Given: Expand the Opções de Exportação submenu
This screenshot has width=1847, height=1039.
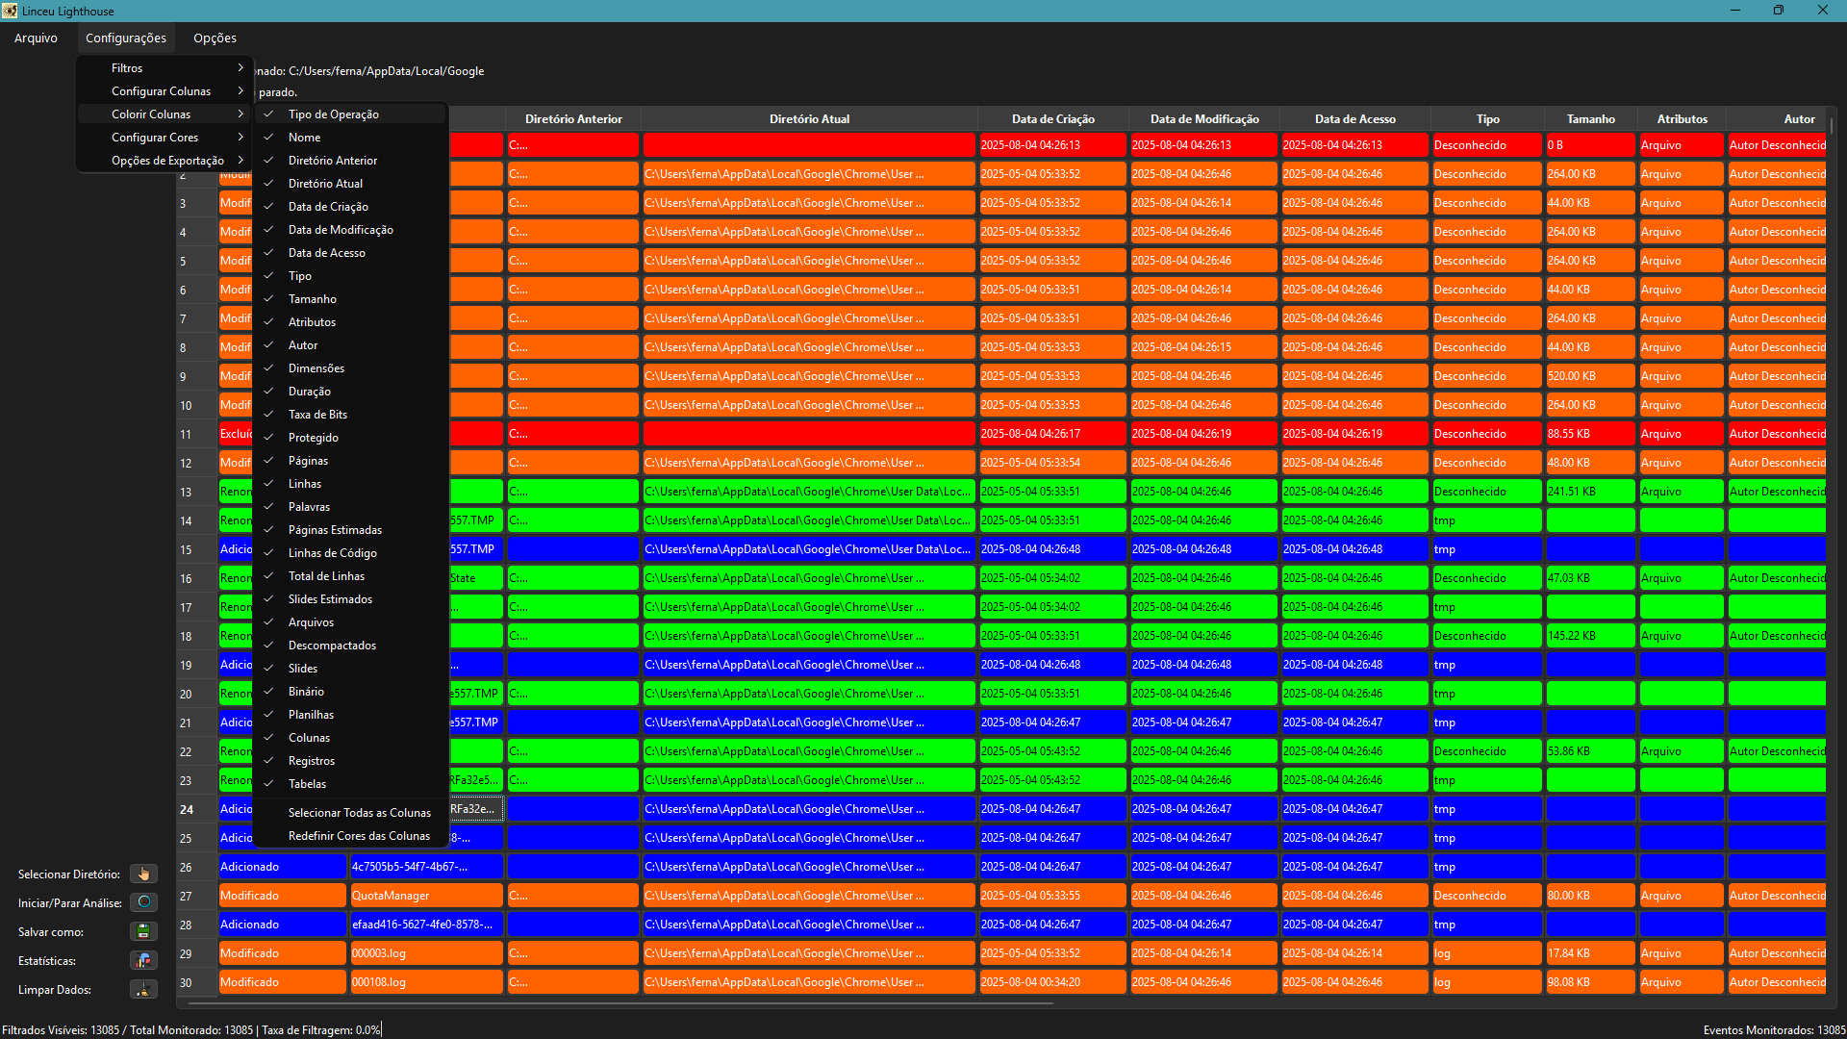Looking at the screenshot, I should tap(167, 161).
